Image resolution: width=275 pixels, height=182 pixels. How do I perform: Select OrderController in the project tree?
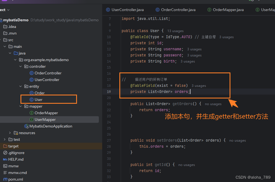(x=48, y=73)
